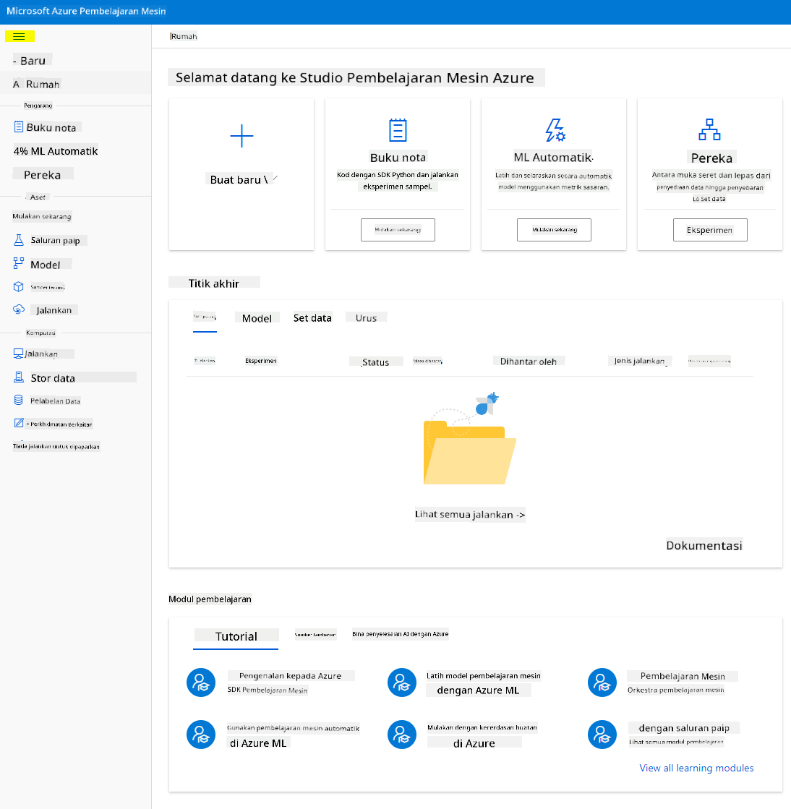Click Mulakan sekarang on Buku nota card

398,230
